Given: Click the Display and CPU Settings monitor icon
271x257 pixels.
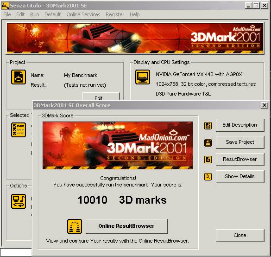Looking at the screenshot, I should [x=143, y=77].
